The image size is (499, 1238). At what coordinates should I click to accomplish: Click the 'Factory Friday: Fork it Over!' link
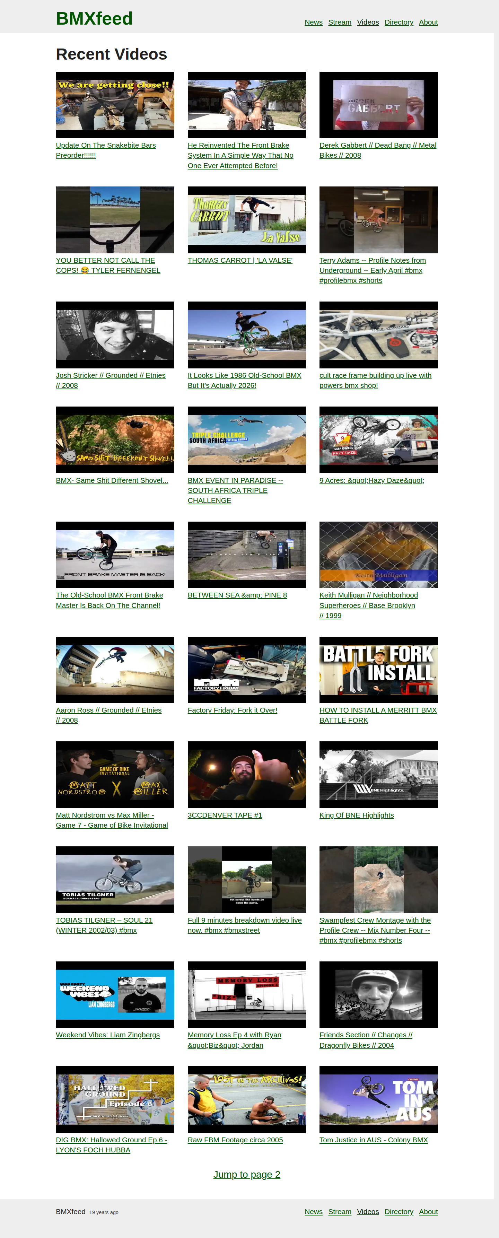tap(232, 710)
